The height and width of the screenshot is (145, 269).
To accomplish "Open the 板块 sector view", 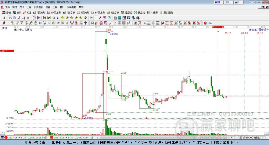I will pos(17,13).
